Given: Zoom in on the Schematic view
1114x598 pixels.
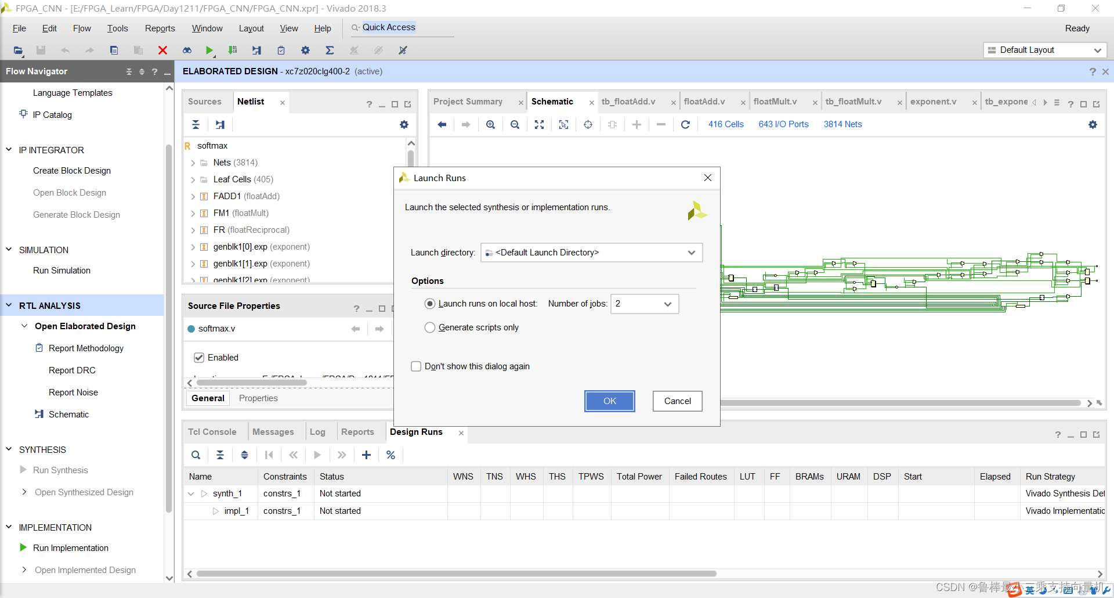Looking at the screenshot, I should click(490, 124).
